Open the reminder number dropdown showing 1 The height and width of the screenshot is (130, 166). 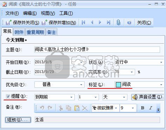pyautogui.click(x=95, y=97)
